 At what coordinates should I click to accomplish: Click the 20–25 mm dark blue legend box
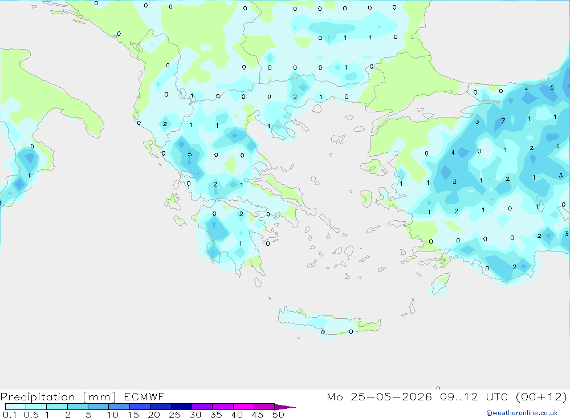click(x=161, y=407)
